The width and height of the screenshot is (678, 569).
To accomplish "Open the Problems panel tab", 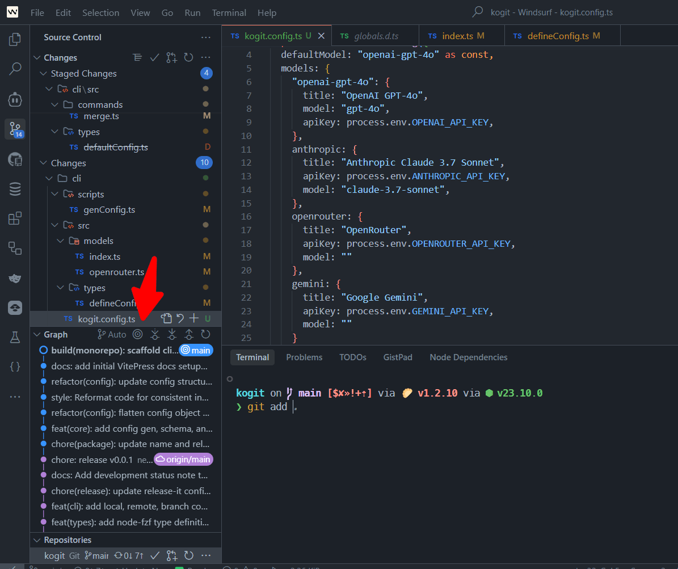I will [x=304, y=357].
